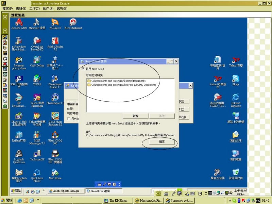Image resolution: width=272 pixels, height=204 pixels.
Task: Select the CyberLink PowerDVD icon
Action: [x=37, y=44]
